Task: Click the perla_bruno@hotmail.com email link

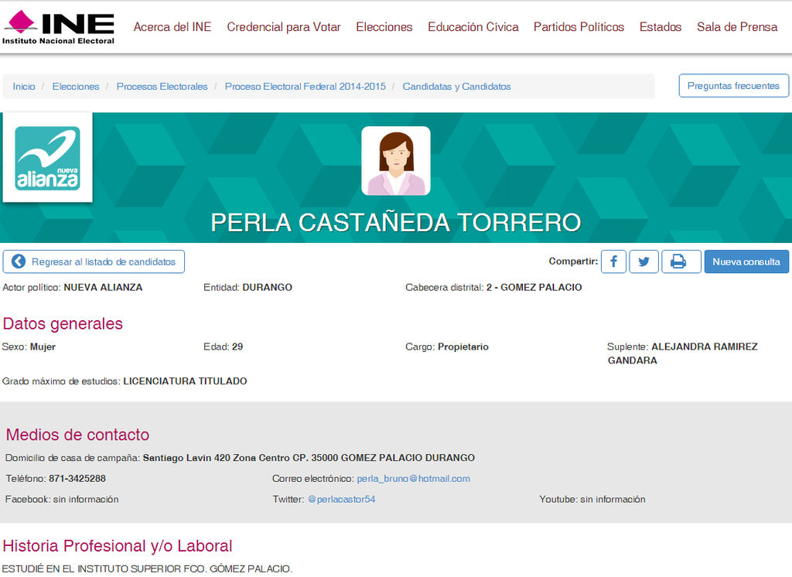Action: [x=413, y=479]
